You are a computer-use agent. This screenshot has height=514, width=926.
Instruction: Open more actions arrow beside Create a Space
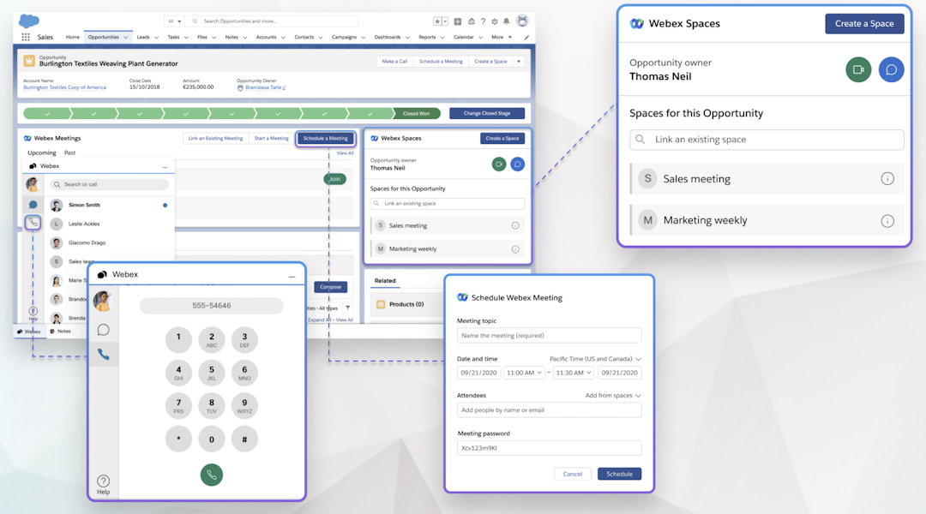pyautogui.click(x=519, y=62)
